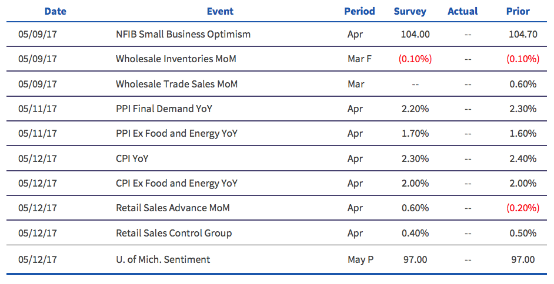554x284 pixels.
Task: Select NFIB Small Business Optimism event
Action: pos(183,35)
